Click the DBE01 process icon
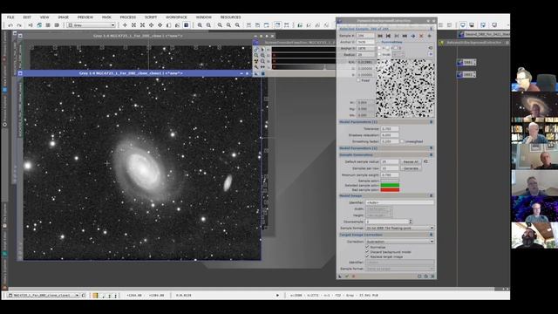This screenshot has width=558, height=314. [466, 63]
